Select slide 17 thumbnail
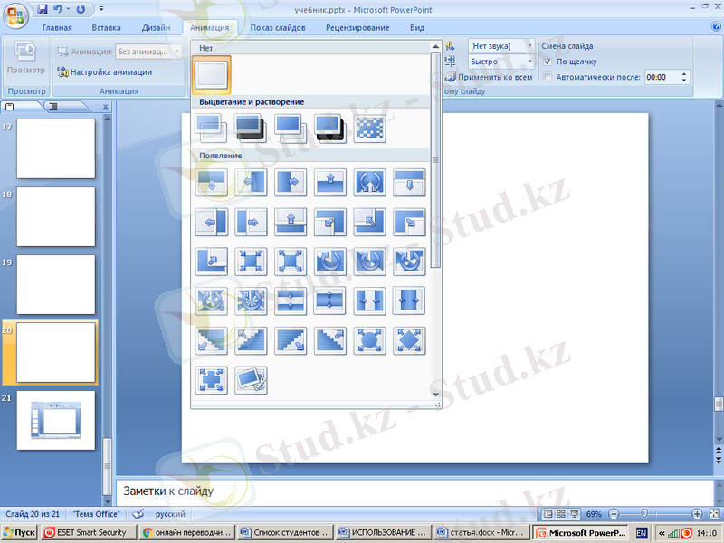Image resolution: width=724 pixels, height=543 pixels. point(56,148)
